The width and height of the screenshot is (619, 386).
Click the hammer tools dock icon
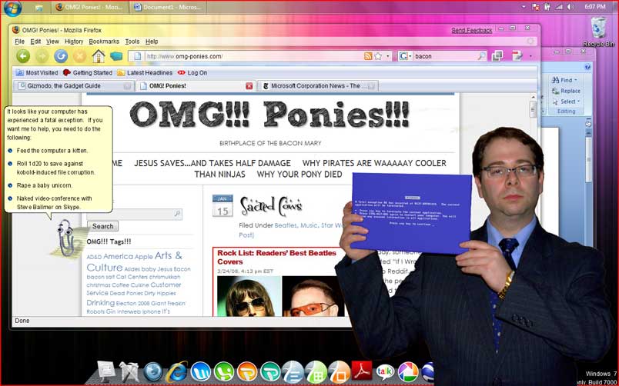pos(129,371)
